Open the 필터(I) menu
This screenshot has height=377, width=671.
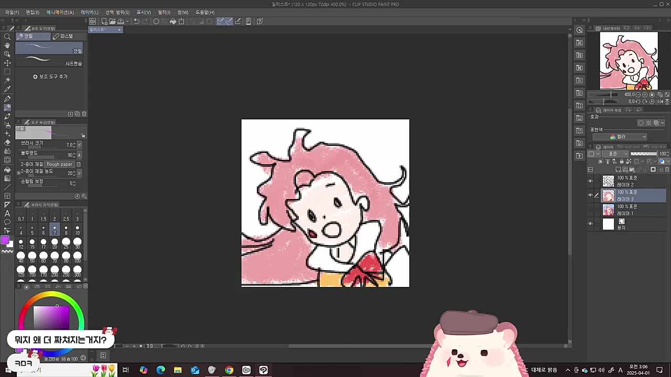164,12
